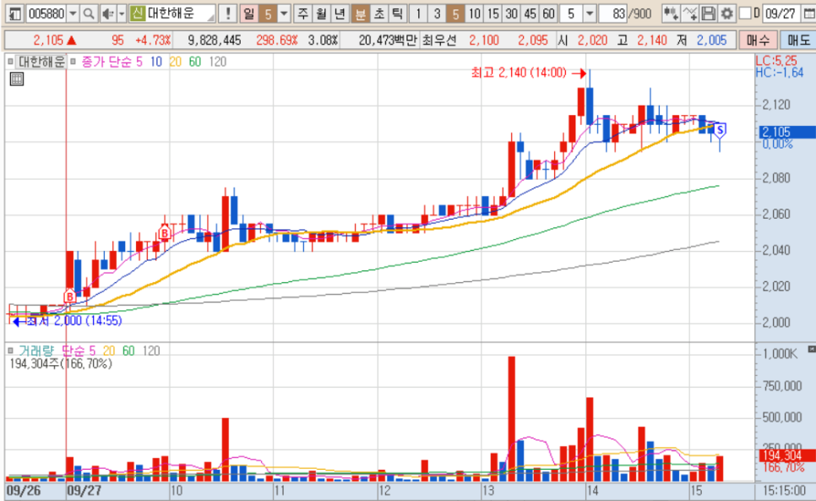Image resolution: width=816 pixels, height=501 pixels.
Task: Click the 20 moving-average legend in yellow
Action: [x=176, y=62]
